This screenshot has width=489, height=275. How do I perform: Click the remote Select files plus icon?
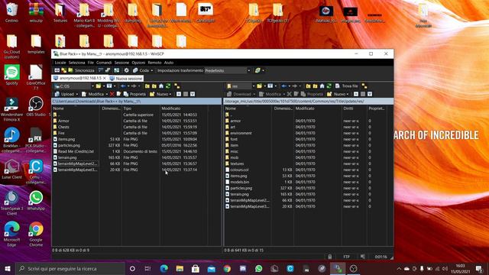point(356,94)
